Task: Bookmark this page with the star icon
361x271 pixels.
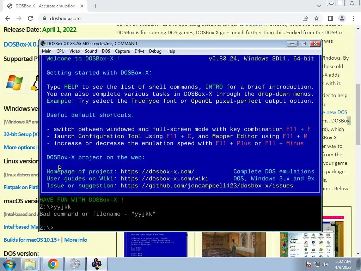Action: [317, 18]
